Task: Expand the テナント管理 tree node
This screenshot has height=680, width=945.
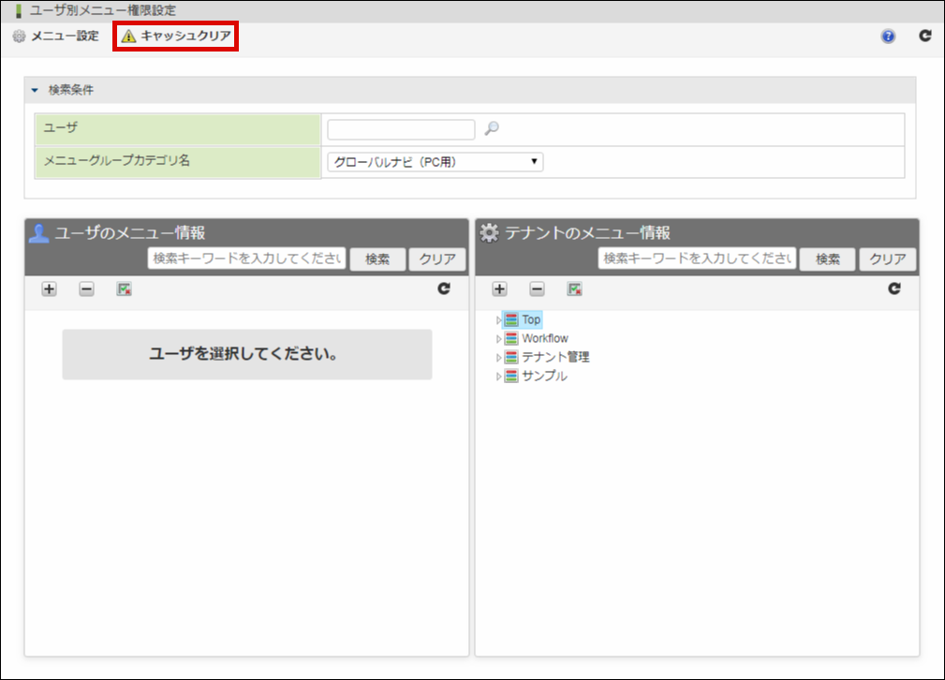Action: tap(499, 356)
